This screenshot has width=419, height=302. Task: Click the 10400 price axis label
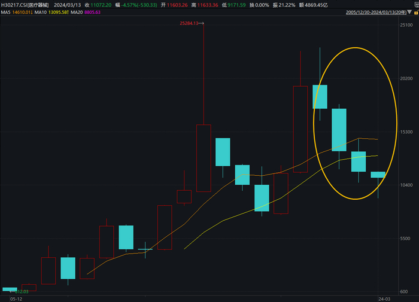(x=406, y=185)
